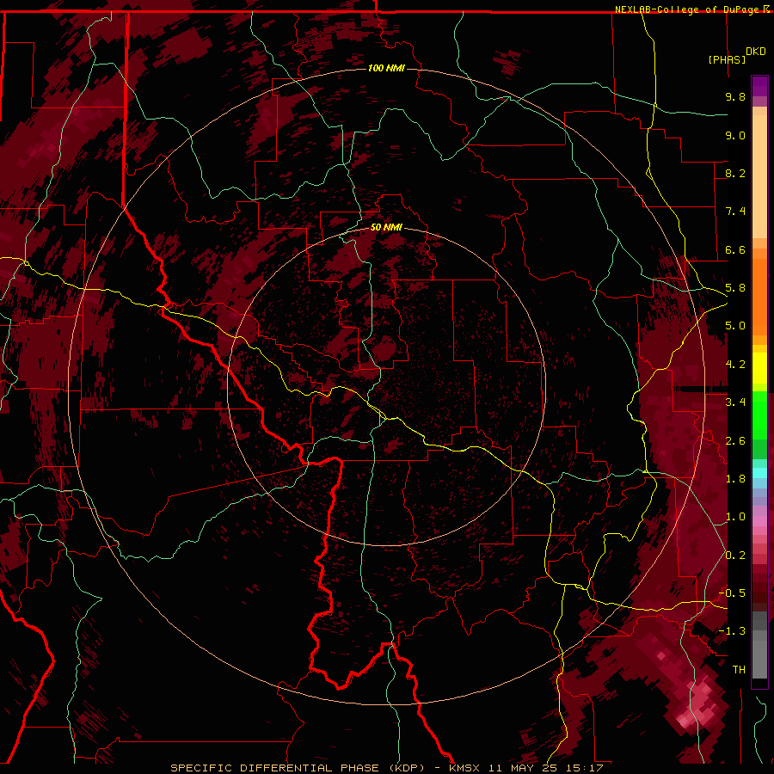Image resolution: width=774 pixels, height=774 pixels.
Task: Click the 9.0 value on color scale
Action: click(x=735, y=135)
